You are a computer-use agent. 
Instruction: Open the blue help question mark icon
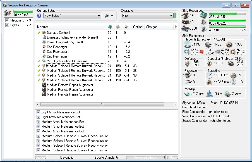[39, 16]
